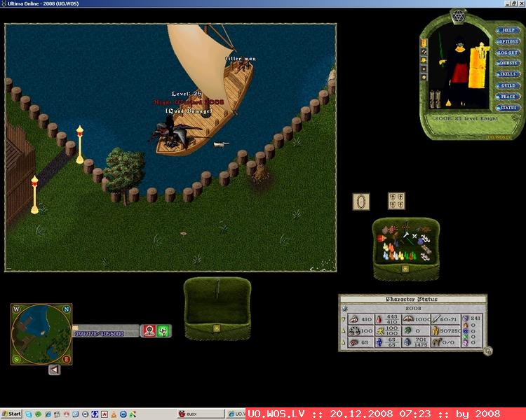
Task: Collapse the radar with the left arrow button
Action: pyautogui.click(x=54, y=370)
